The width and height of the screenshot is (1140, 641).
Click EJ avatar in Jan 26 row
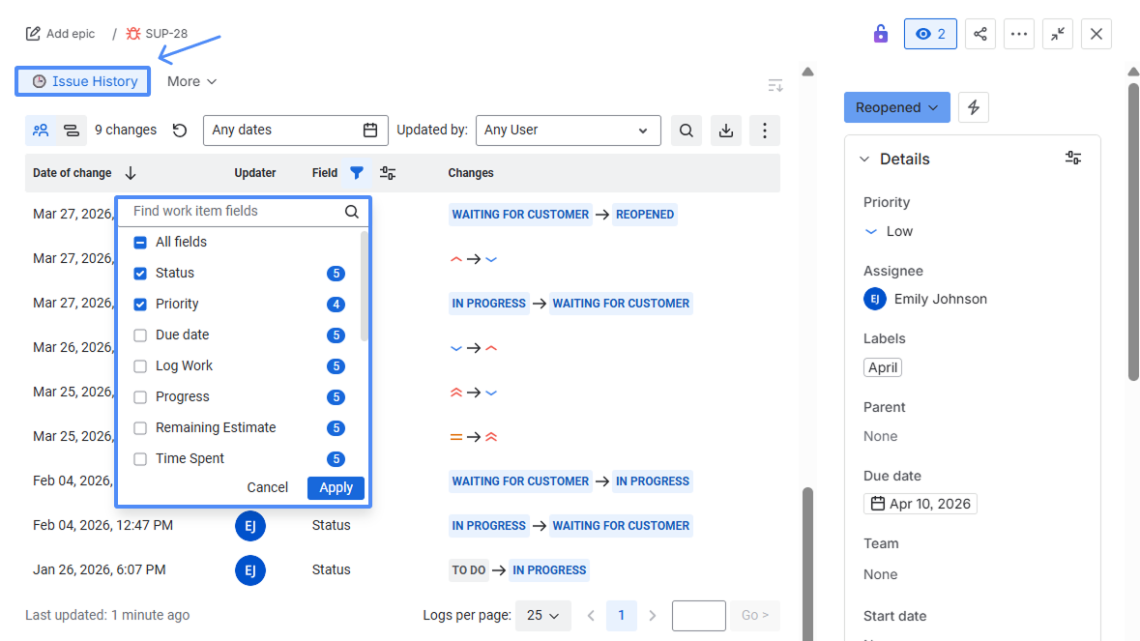[250, 570]
